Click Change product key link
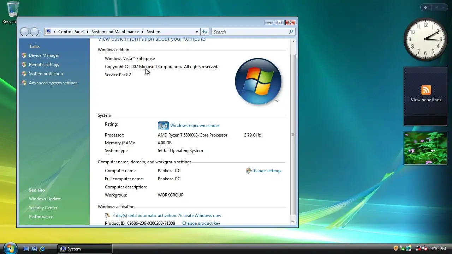The image size is (452, 254). point(201,223)
